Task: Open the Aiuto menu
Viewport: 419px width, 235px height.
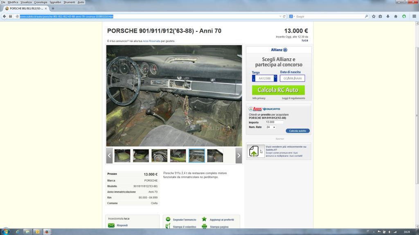Action: (x=81, y=2)
